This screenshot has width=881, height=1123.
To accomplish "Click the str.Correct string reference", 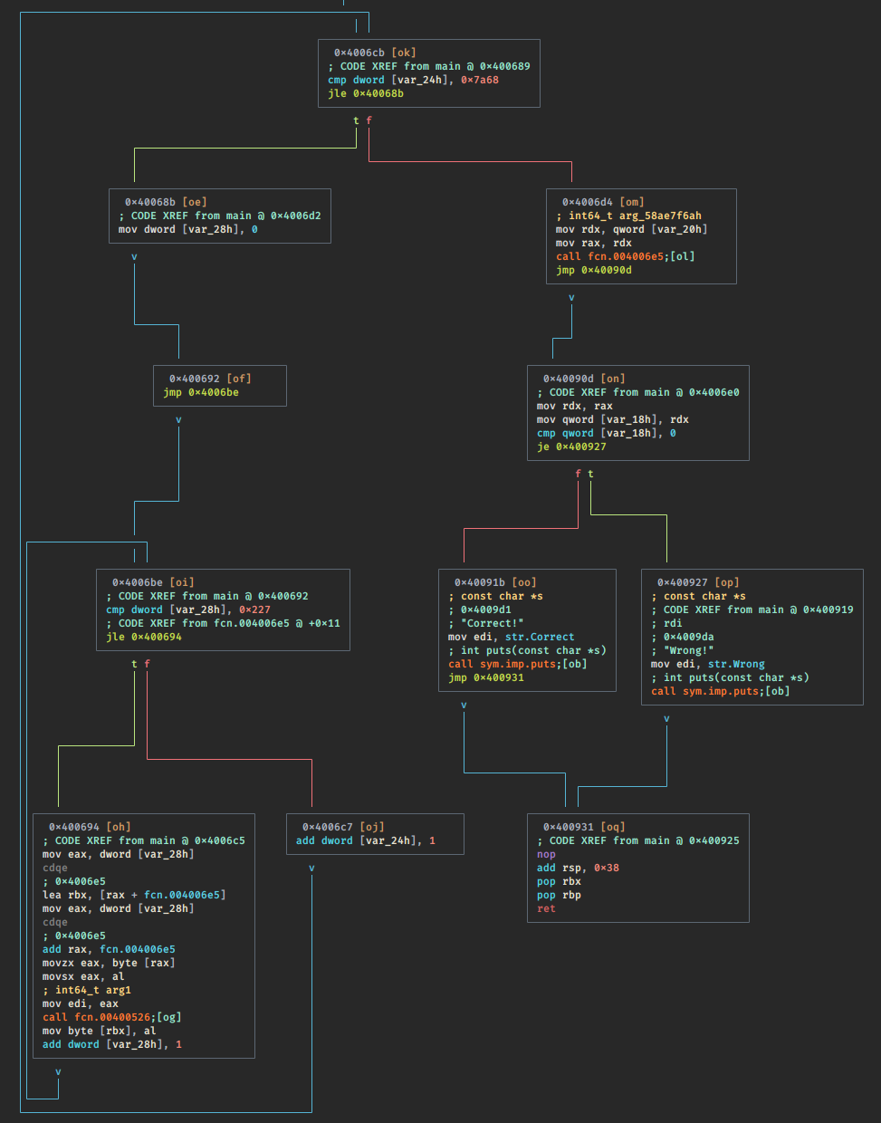I will tap(540, 637).
